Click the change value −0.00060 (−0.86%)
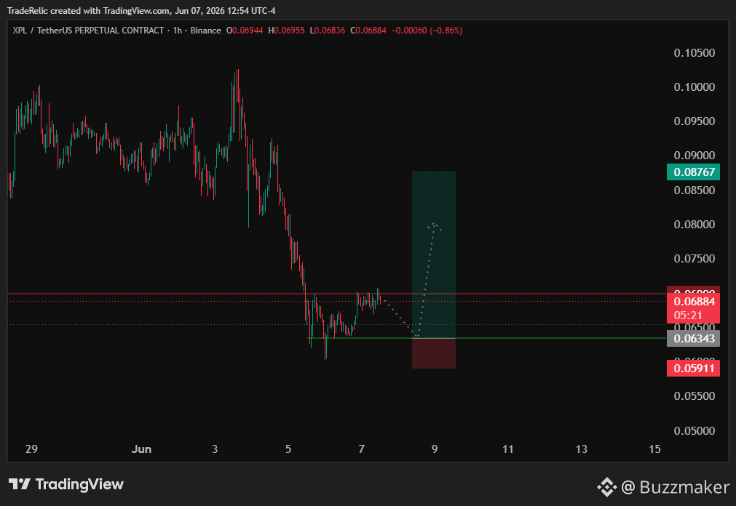The height and width of the screenshot is (506, 736). click(427, 31)
